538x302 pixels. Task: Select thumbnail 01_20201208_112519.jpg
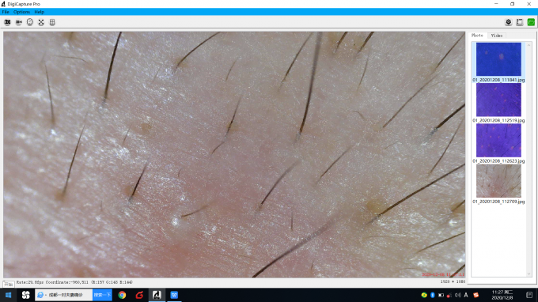[498, 103]
